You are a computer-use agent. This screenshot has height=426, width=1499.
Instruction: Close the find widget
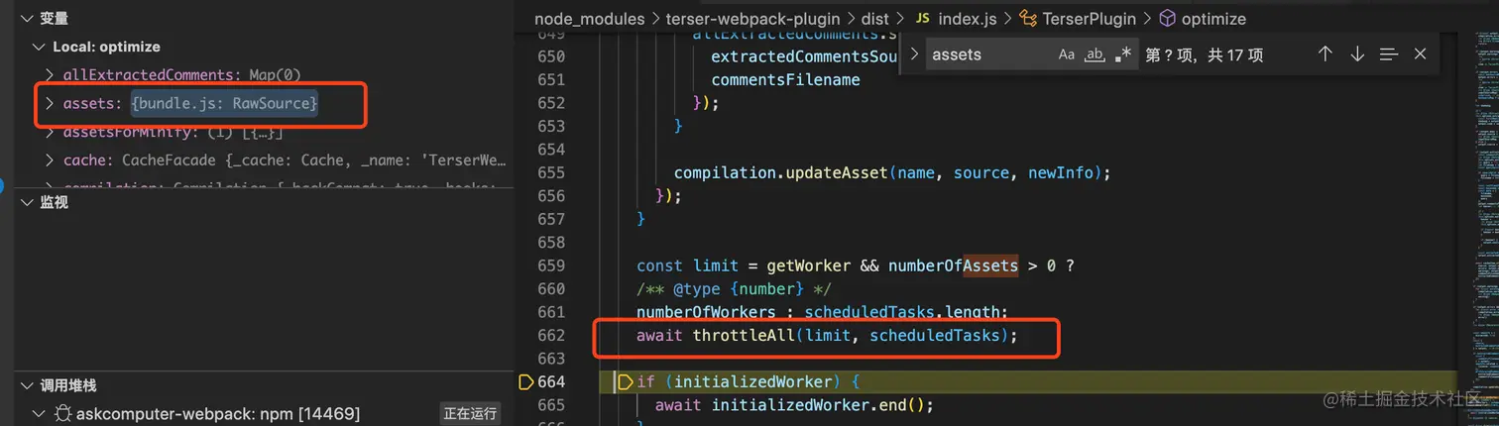[x=1421, y=54]
